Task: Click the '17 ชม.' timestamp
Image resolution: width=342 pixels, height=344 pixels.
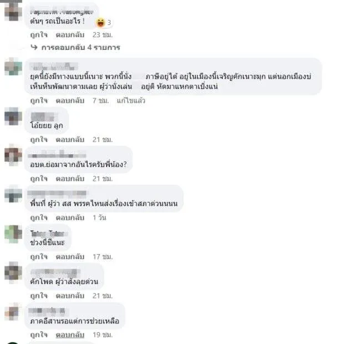Action: pyautogui.click(x=103, y=257)
